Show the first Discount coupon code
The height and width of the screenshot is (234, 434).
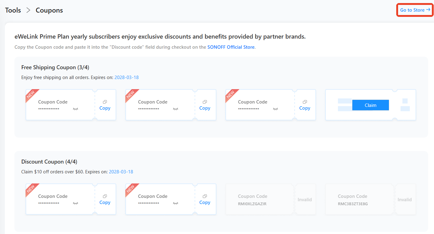[76, 203]
